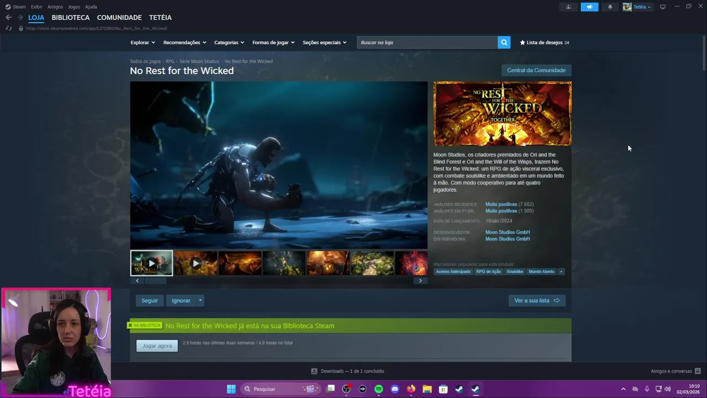This screenshot has height=398, width=707.
Task: Click the Ver a sua lista button
Action: point(537,301)
